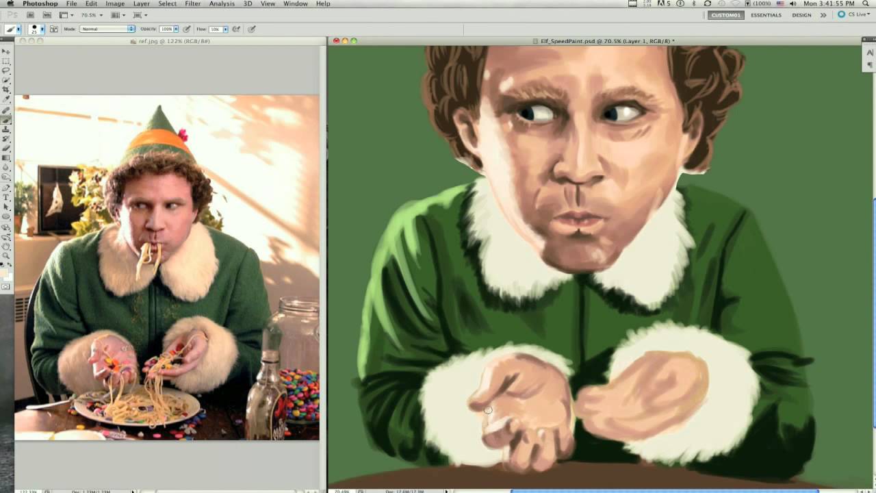Open View Extras dropdown in application bar

pos(66,15)
